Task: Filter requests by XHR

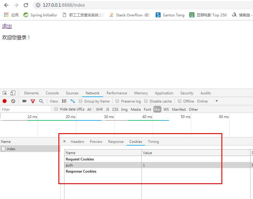Action: pyautogui.click(x=99, y=109)
